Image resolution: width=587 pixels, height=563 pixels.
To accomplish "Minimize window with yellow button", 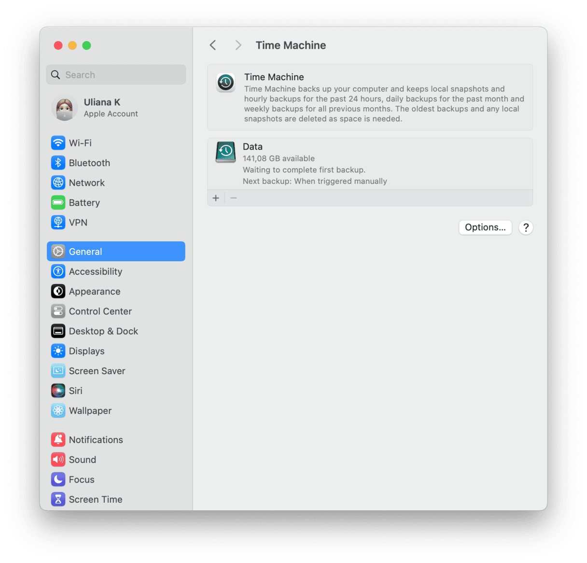I will tap(72, 45).
